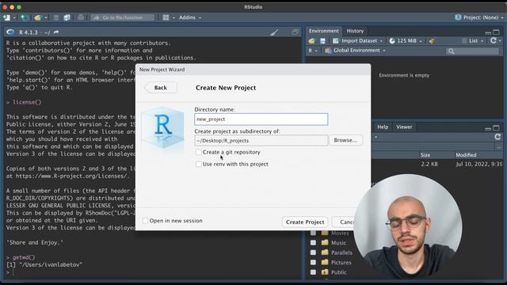Expand the Import Dataset dropdown
507x285 pixels.
coord(357,41)
